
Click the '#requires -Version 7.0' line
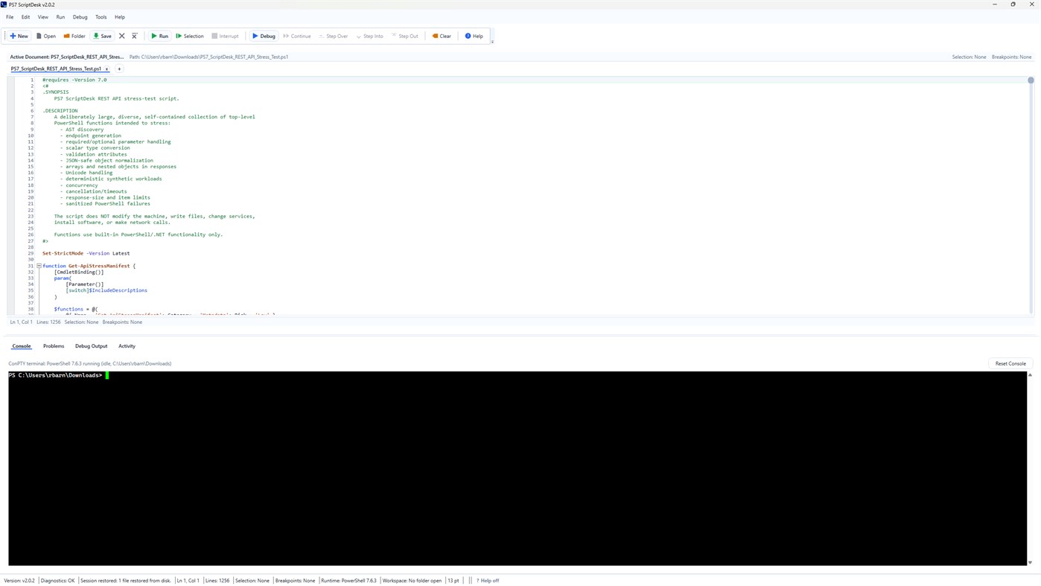point(74,80)
